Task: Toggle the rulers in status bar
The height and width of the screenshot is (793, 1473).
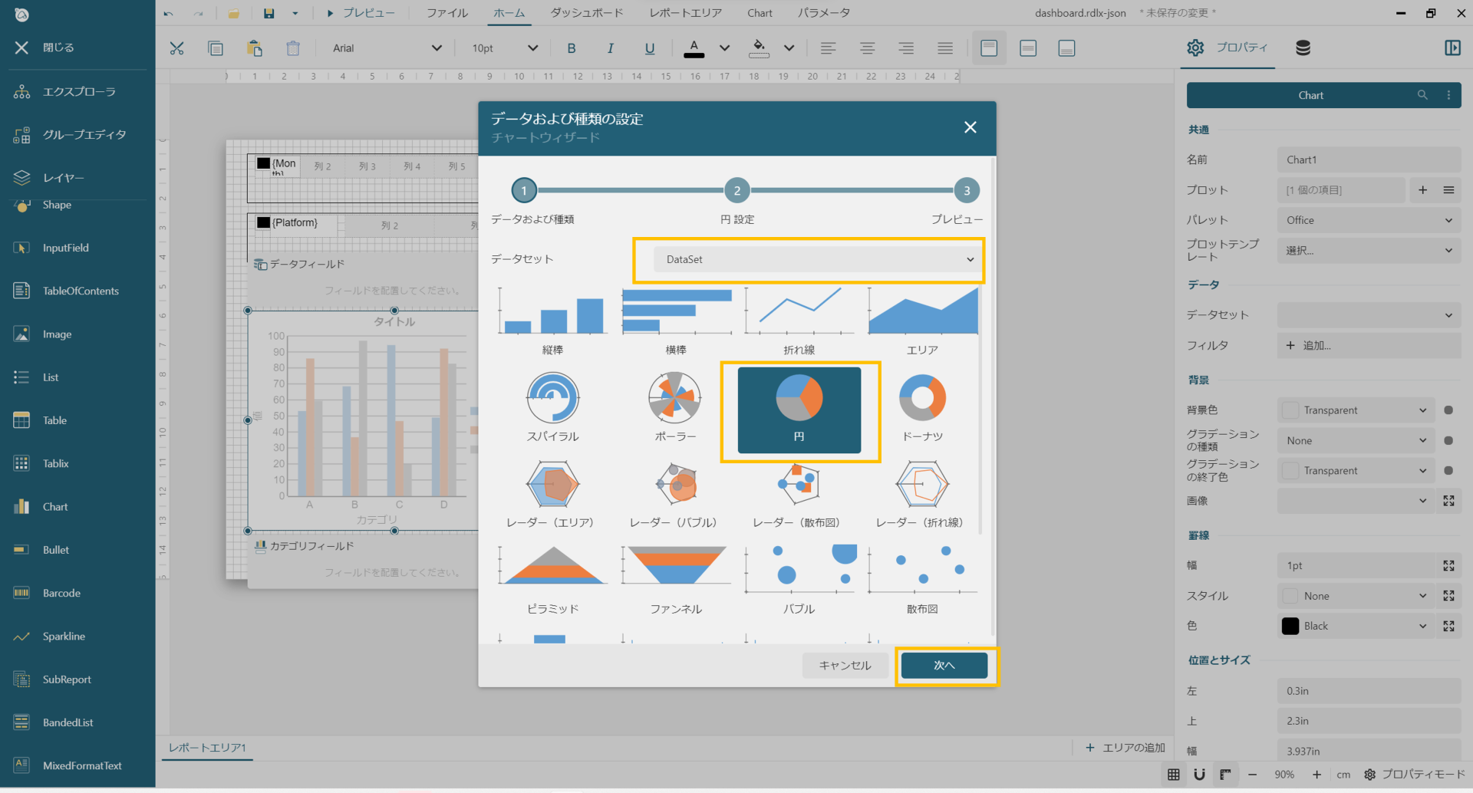Action: [x=1225, y=775]
